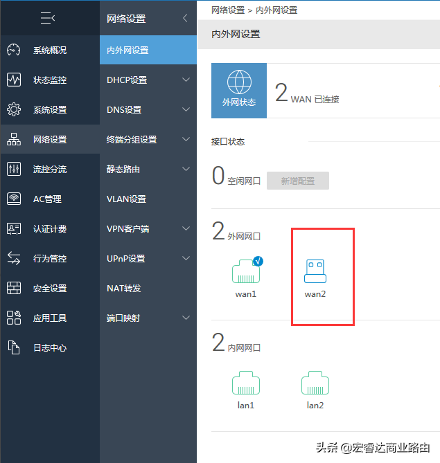This screenshot has width=440, height=463.
Task: Click the lan1 label text
Action: click(x=246, y=406)
